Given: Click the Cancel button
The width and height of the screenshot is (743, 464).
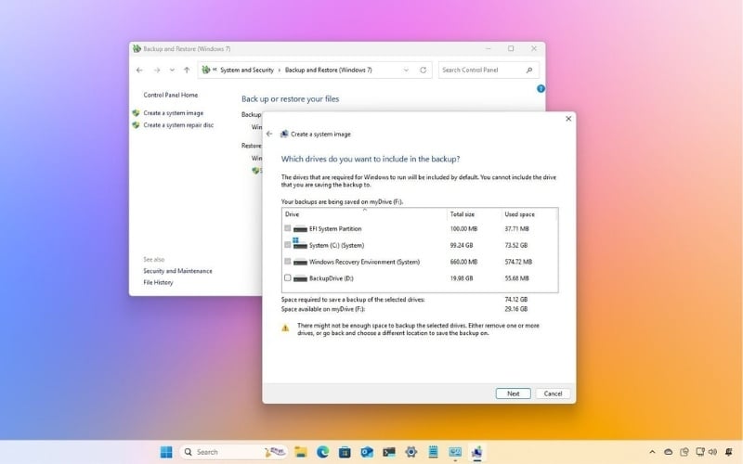Looking at the screenshot, I should 553,393.
